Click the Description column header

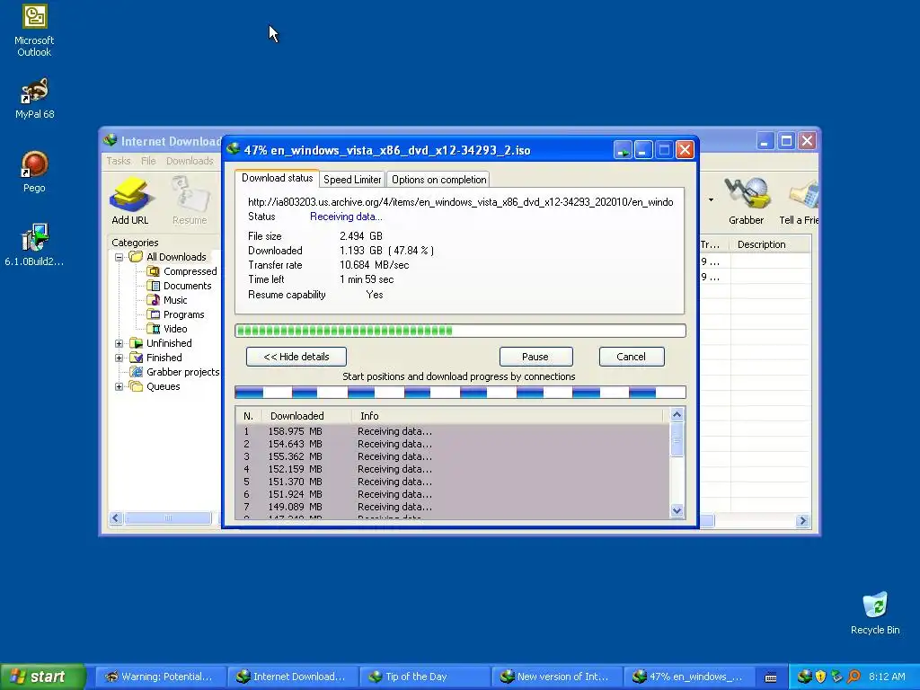point(770,244)
